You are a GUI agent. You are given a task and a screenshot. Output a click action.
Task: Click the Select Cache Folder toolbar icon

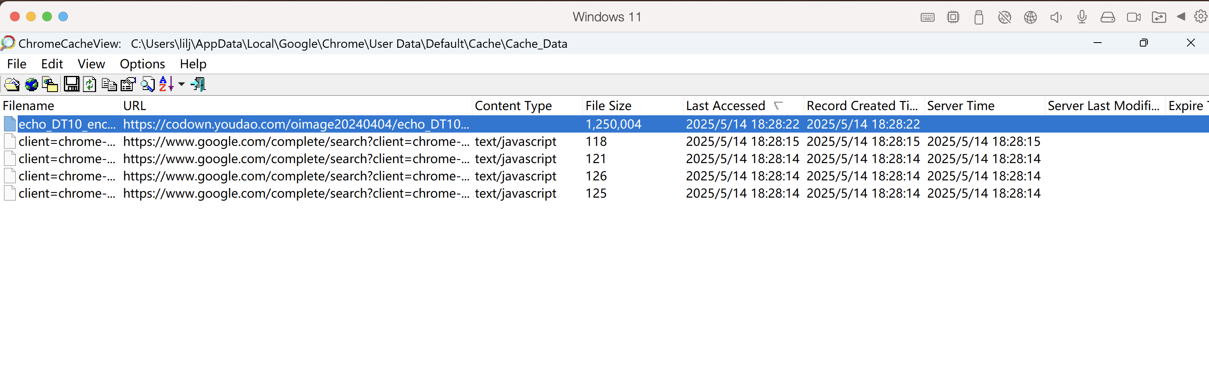click(12, 84)
